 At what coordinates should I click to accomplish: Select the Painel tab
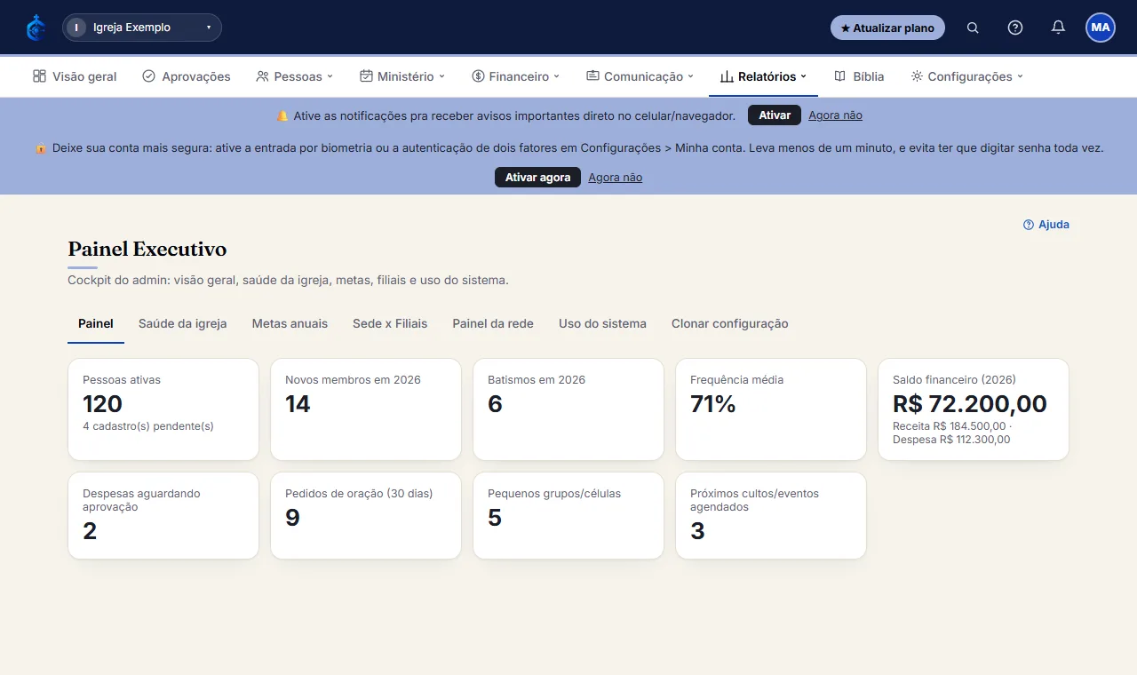click(96, 323)
